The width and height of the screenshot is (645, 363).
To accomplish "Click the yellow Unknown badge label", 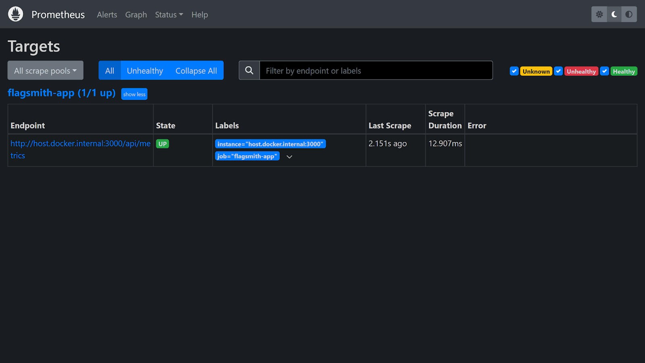I will [x=536, y=71].
